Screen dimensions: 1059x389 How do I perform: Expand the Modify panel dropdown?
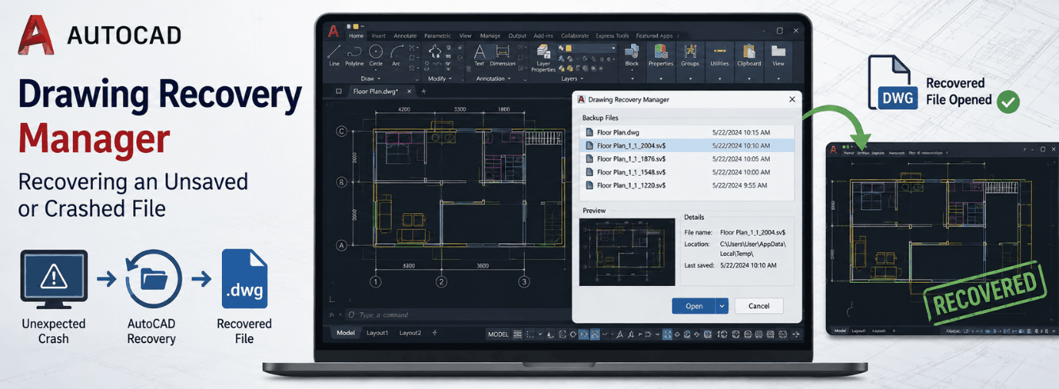[450, 78]
